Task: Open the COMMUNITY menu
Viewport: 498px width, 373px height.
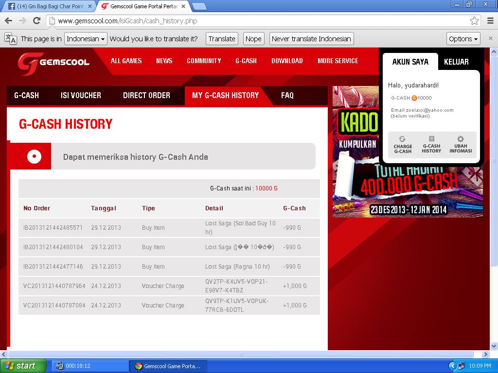Action: click(x=204, y=61)
